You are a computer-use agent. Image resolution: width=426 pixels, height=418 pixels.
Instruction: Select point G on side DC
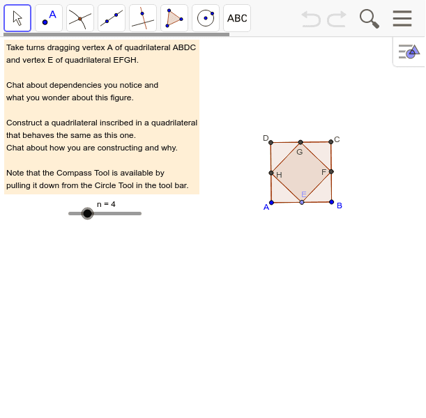point(301,142)
